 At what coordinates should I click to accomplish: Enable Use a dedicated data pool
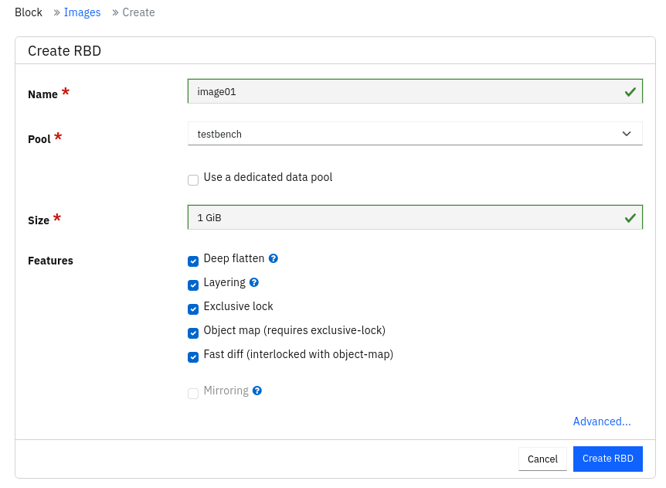coord(193,180)
